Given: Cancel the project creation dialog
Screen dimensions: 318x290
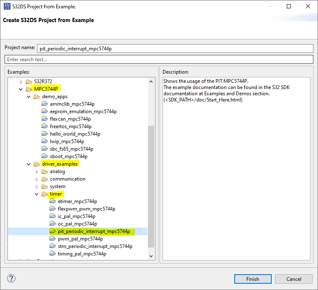Looking at the screenshot, I should tap(294, 279).
